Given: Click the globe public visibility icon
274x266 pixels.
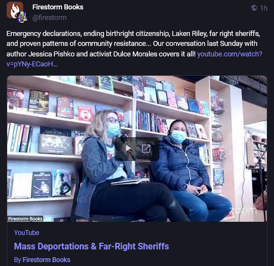Looking at the screenshot, I should pyautogui.click(x=254, y=8).
